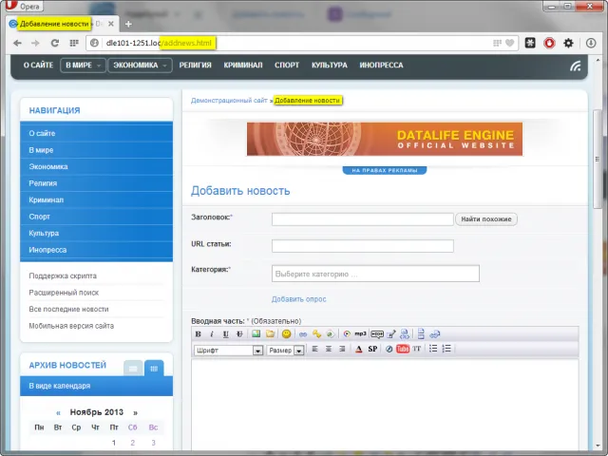Click the red Opera adblock extension icon
This screenshot has height=456, width=608.
549,43
